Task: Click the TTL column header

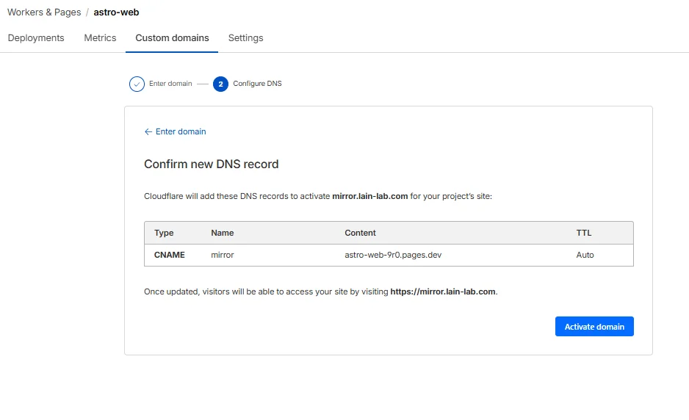Action: click(584, 233)
